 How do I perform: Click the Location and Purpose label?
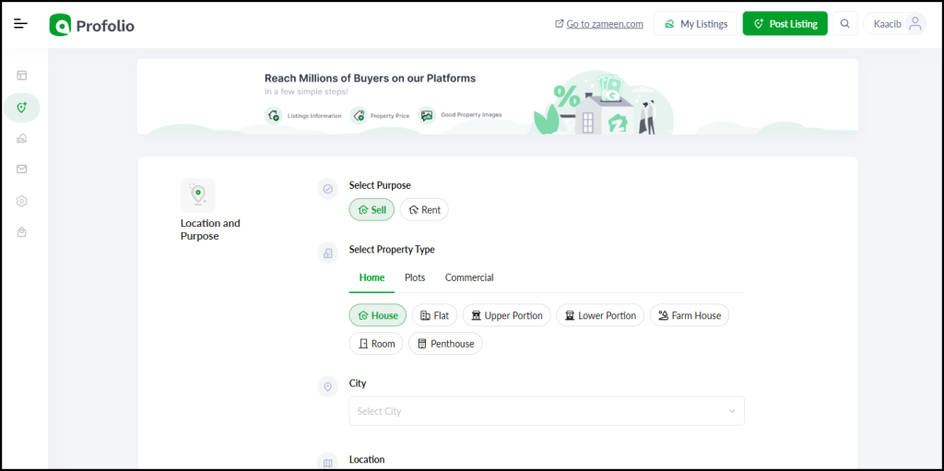pyautogui.click(x=210, y=230)
